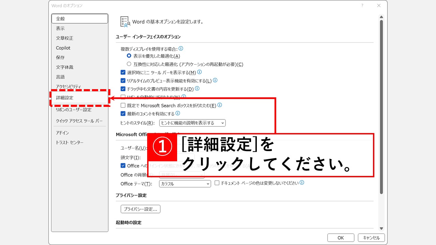Toggle Microsoft Search ボックスを折りたたむ checkbox
This screenshot has width=436, height=245.
(123, 105)
